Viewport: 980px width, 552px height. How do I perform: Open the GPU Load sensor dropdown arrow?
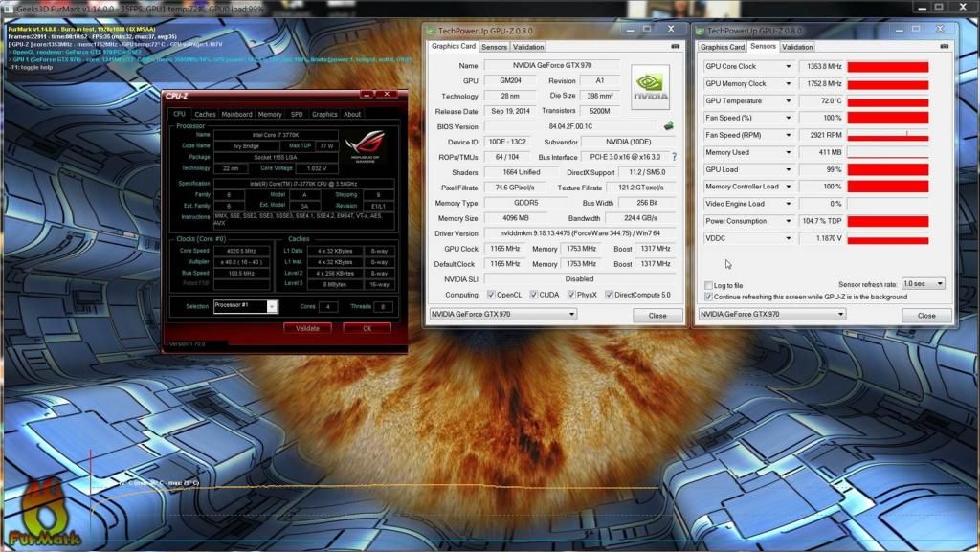point(789,169)
